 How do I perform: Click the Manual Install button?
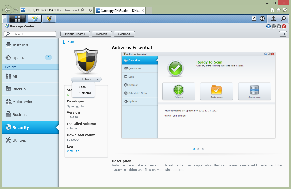[75, 34]
